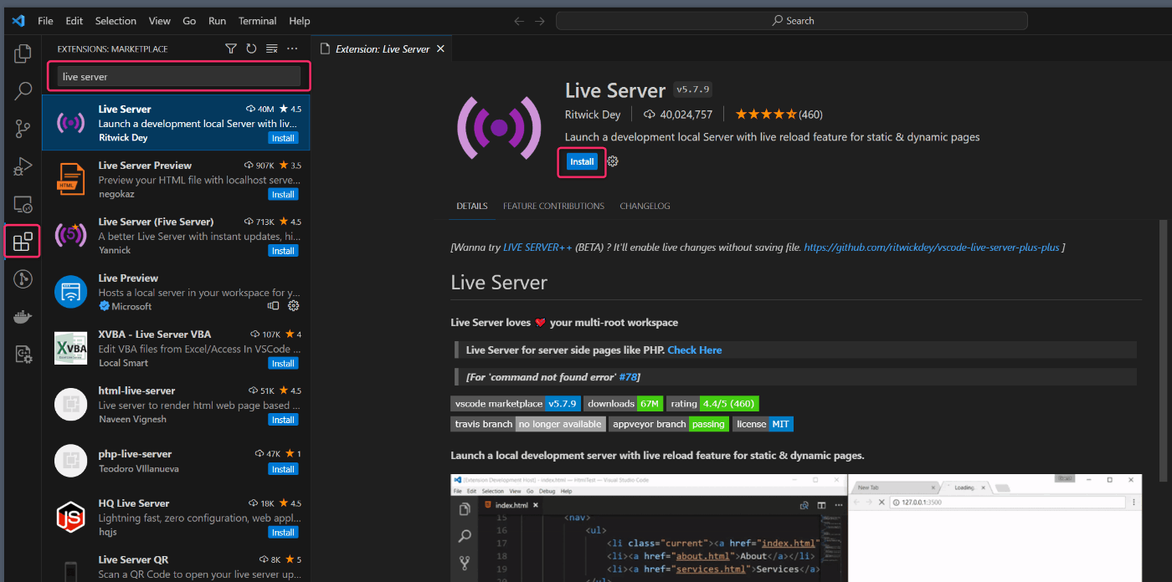Select Live Server Preview extension icon
The width and height of the screenshot is (1172, 582).
coord(70,179)
